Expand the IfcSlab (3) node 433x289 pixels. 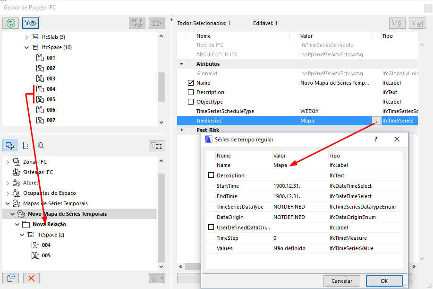pos(27,37)
